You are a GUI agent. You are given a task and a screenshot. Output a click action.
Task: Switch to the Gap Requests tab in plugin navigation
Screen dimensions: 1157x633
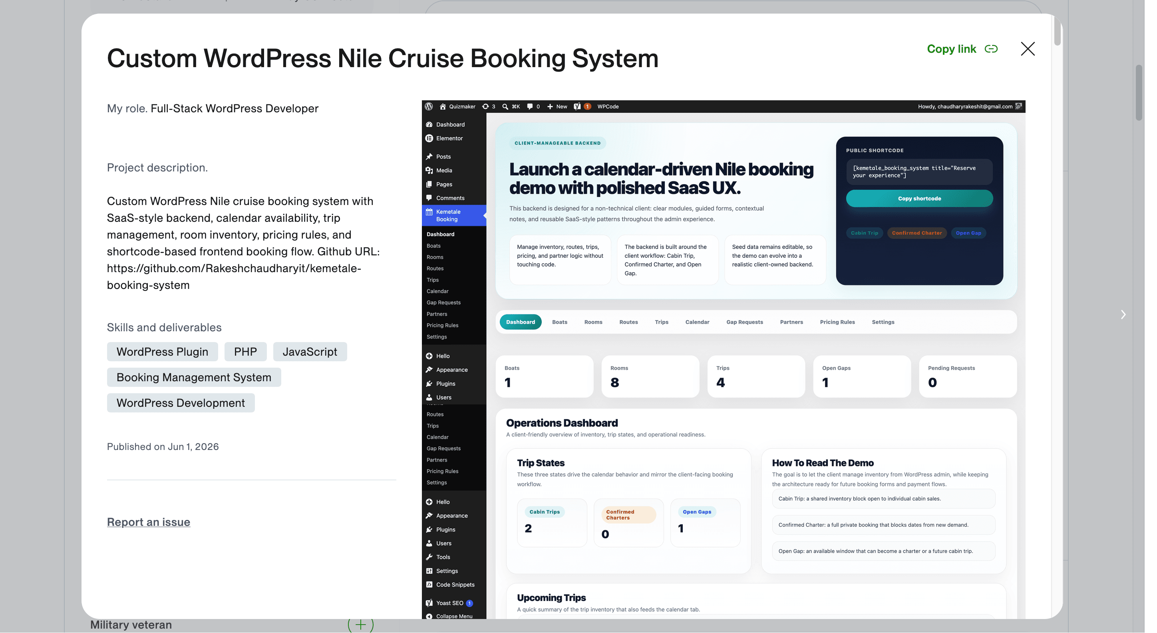[x=745, y=322]
